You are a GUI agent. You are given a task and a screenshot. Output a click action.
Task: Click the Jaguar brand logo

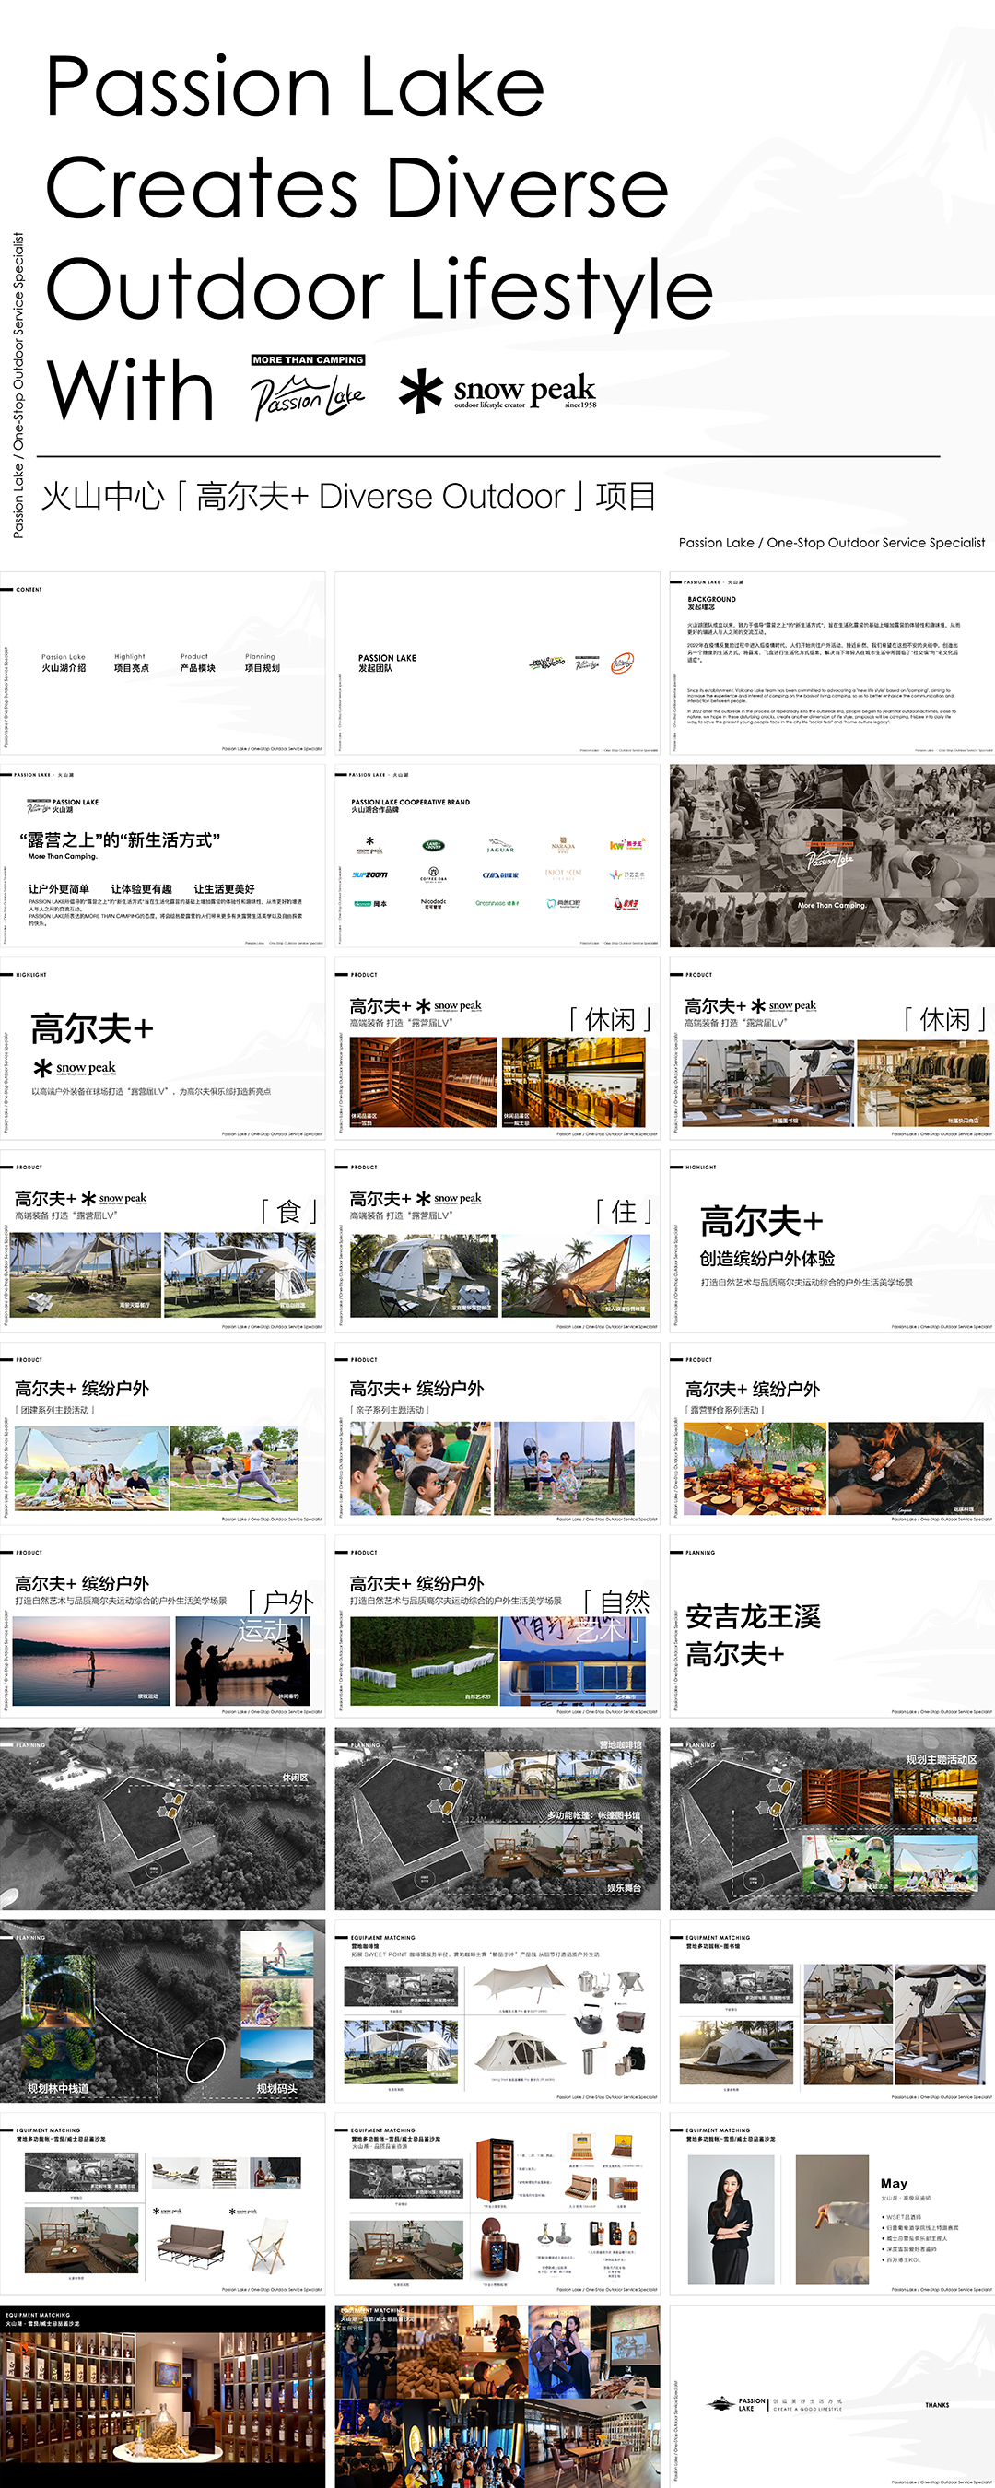point(500,846)
